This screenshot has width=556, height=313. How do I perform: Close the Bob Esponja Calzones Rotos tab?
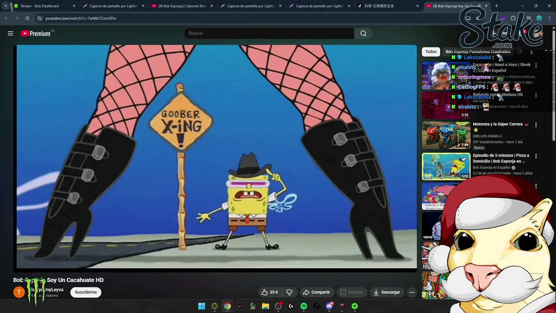tap(212, 6)
